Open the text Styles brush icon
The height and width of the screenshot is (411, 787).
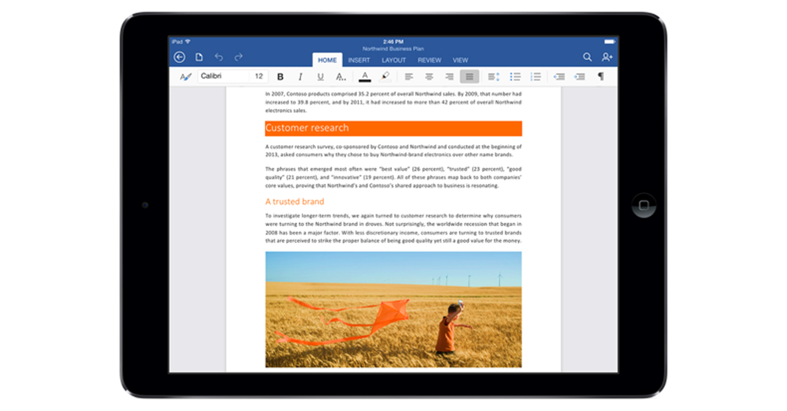point(185,77)
